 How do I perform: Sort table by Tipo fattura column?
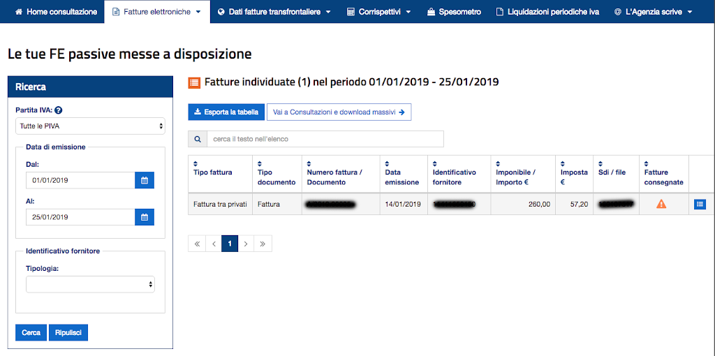213,172
